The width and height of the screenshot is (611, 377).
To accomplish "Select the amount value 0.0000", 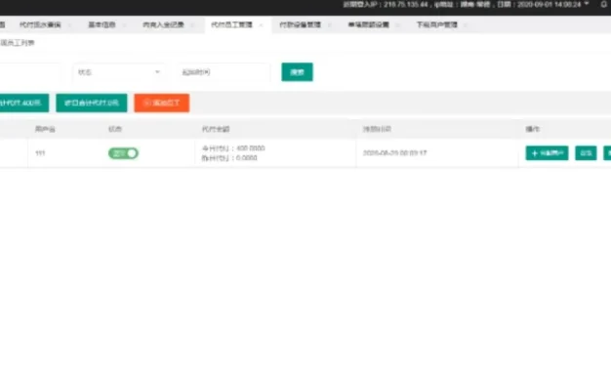I will click(247, 158).
